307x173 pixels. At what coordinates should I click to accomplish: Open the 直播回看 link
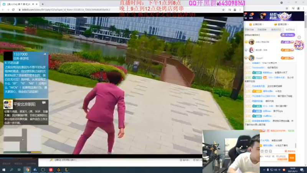coord(282,24)
